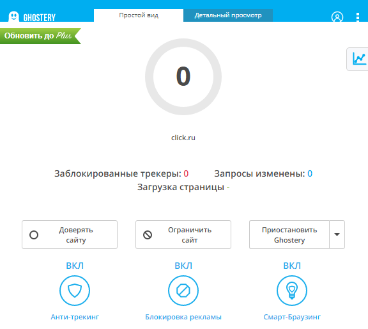368x329 pixels.
Task: Click ВКЛ status above Анти-трекинг
Action: [x=75, y=266]
